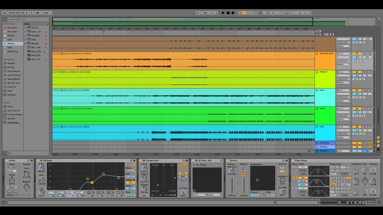Open the EQ Eight Mode Stereo dropdown

tap(130, 171)
